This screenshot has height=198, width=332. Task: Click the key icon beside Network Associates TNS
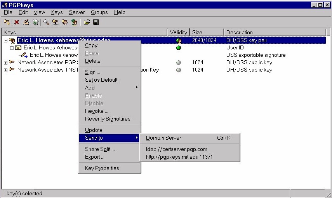tap(12, 70)
